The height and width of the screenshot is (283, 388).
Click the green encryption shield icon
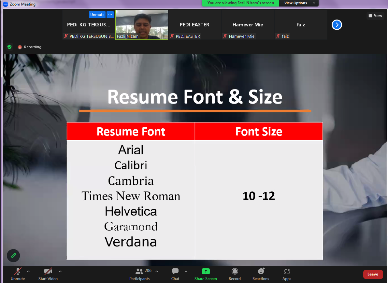pyautogui.click(x=9, y=47)
